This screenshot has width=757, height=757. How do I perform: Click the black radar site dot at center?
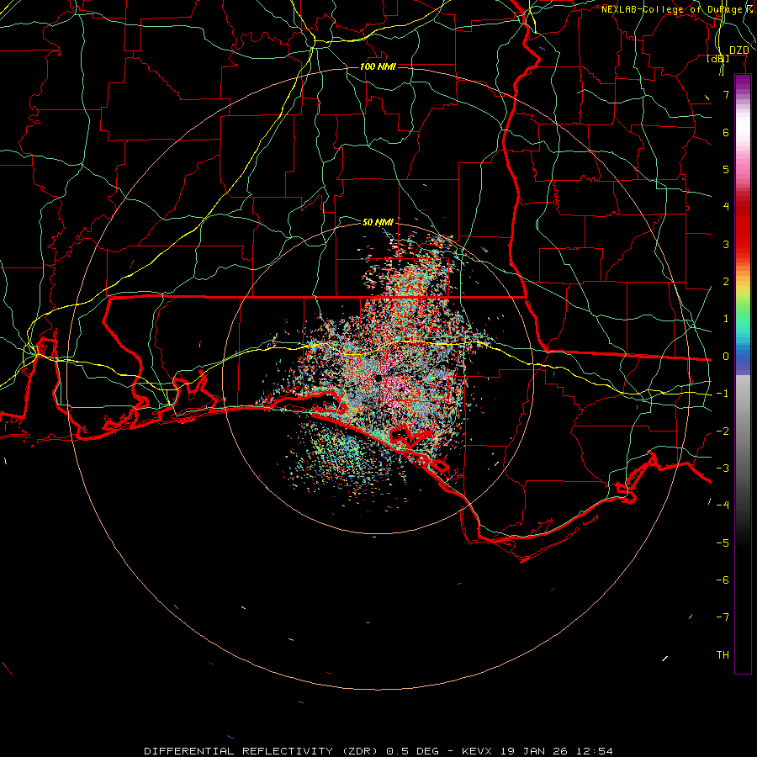point(378,378)
